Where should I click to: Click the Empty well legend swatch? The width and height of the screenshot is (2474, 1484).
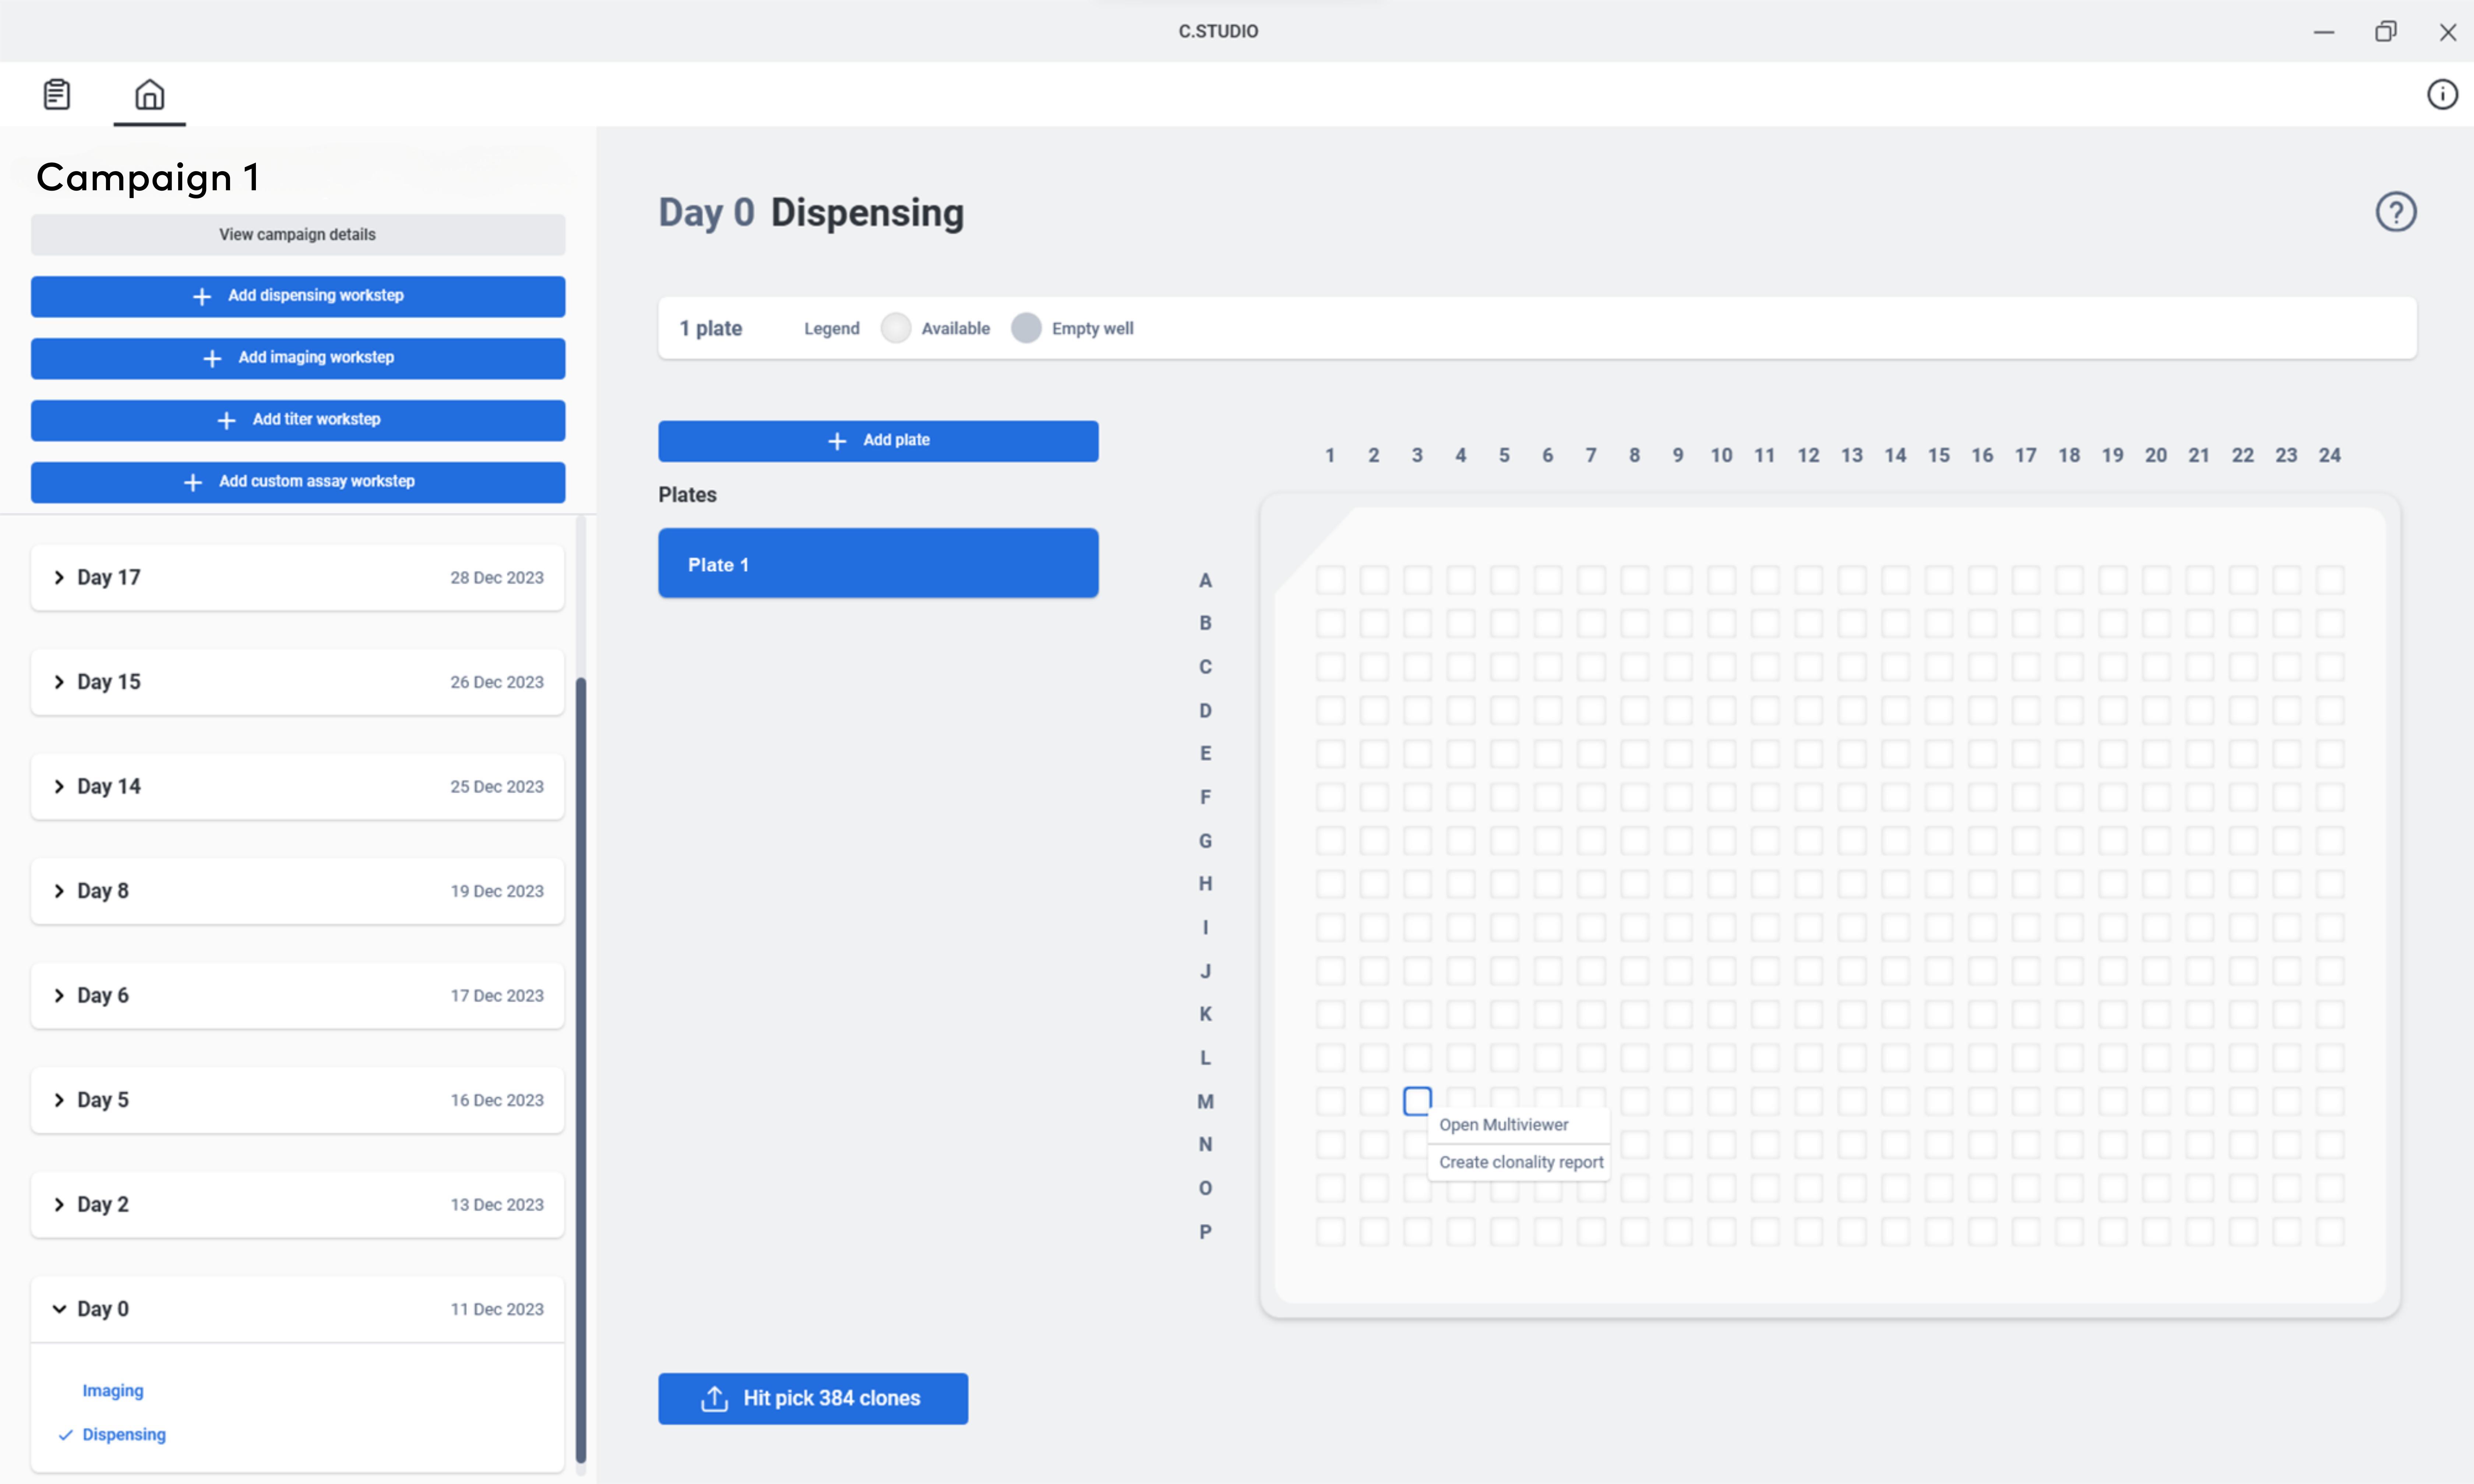click(1026, 328)
